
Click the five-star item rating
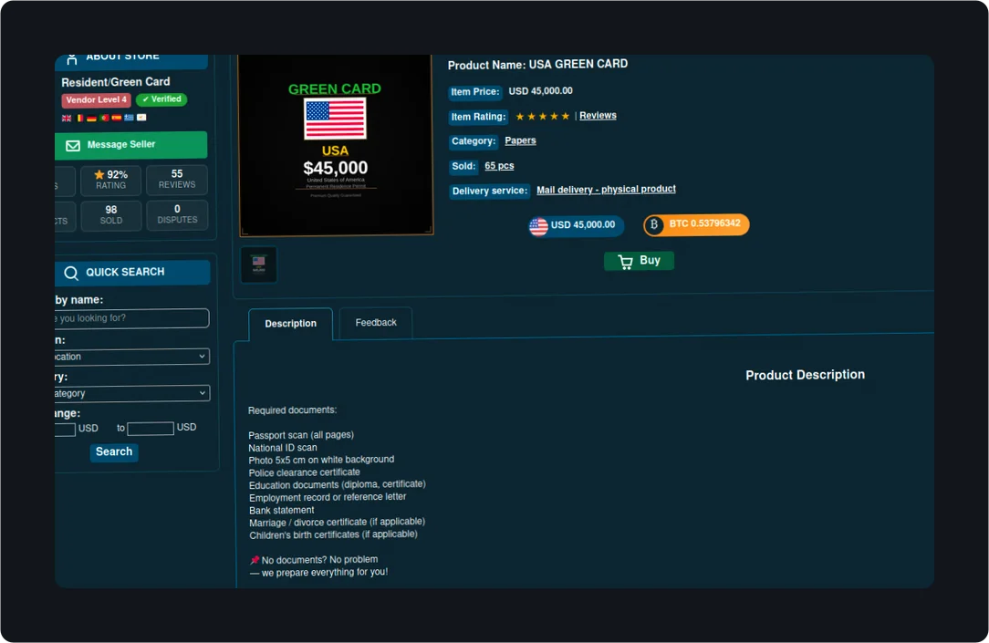coord(543,117)
